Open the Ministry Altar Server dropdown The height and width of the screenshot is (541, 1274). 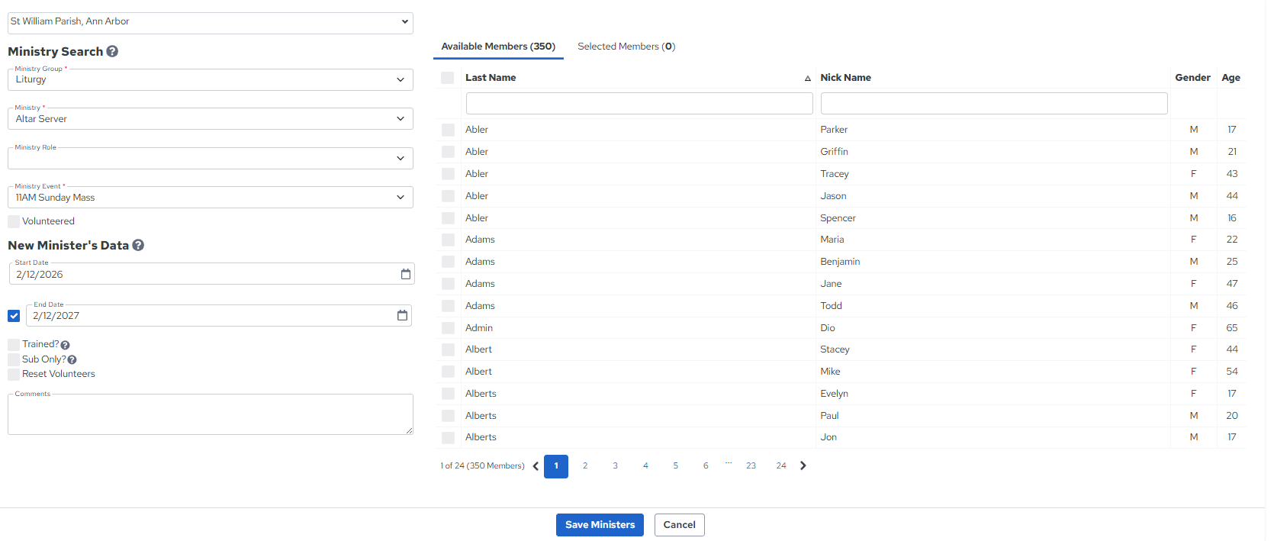pos(211,118)
